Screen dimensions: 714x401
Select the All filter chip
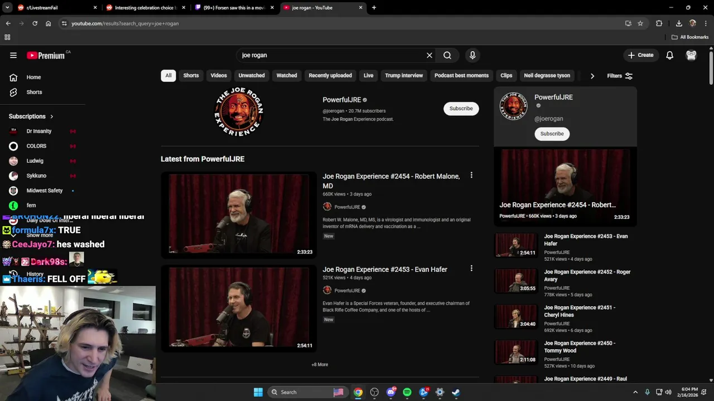(168, 75)
